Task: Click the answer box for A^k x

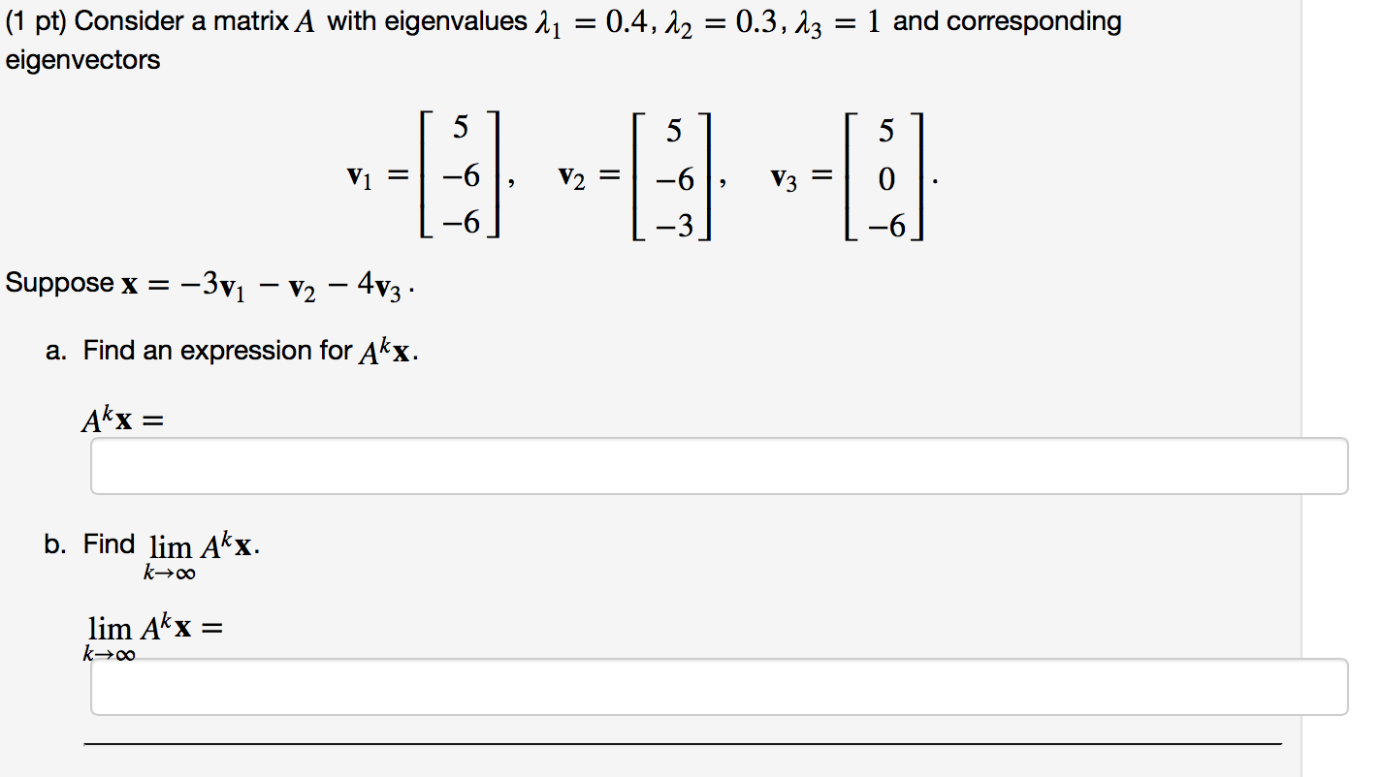Action: click(x=718, y=466)
